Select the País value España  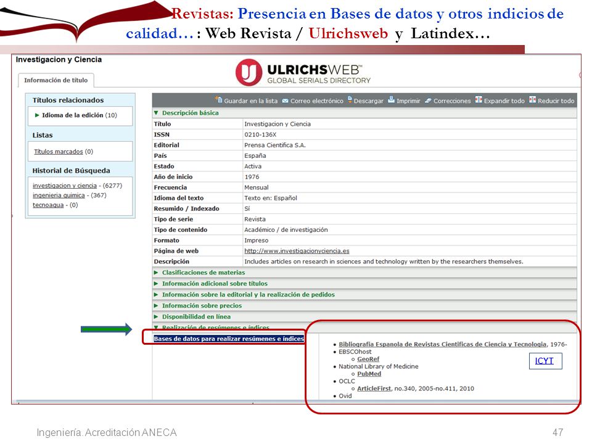pos(255,155)
